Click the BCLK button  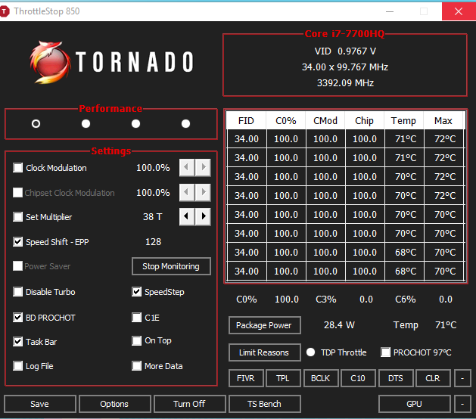tap(321, 378)
